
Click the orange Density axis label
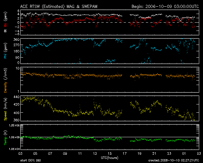5,81
